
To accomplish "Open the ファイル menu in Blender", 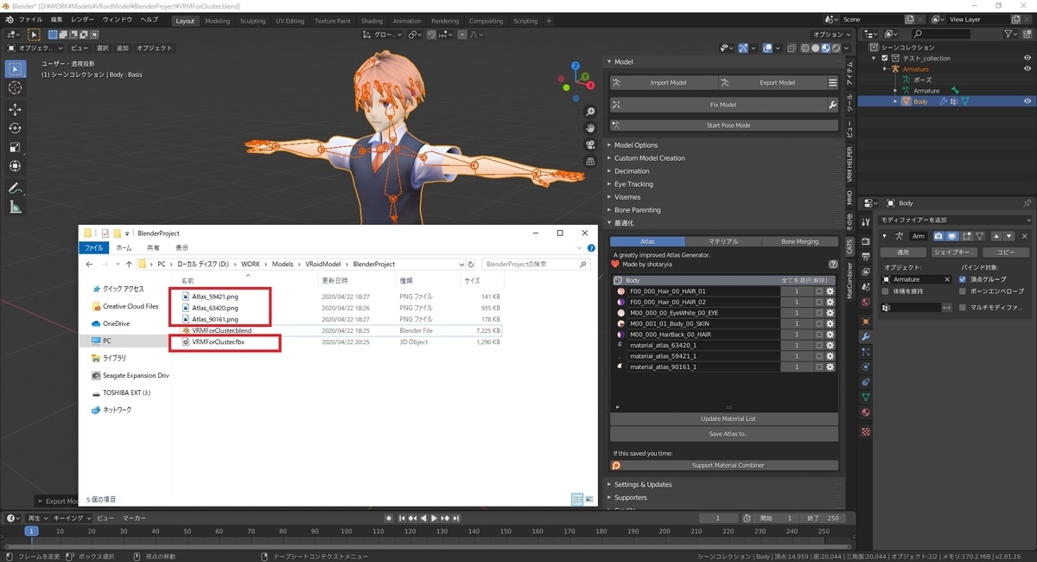I will [x=30, y=19].
